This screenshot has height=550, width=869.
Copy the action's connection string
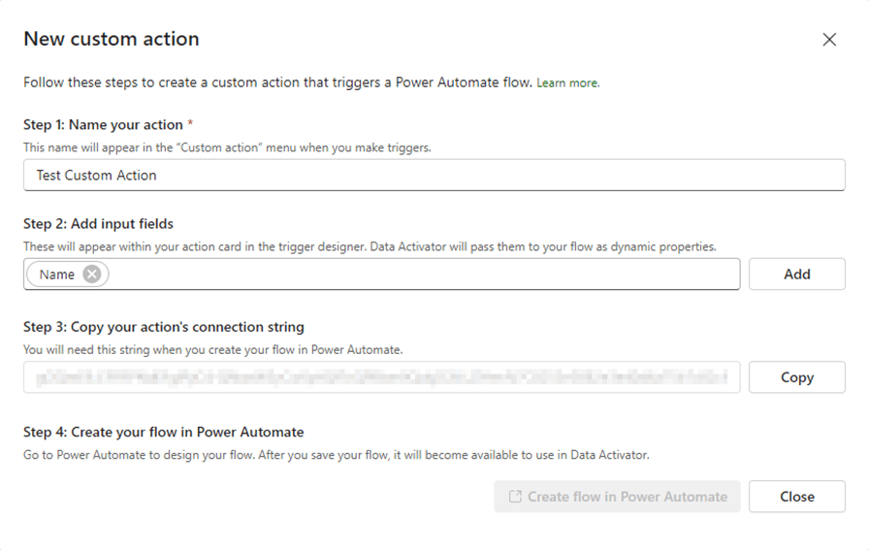[796, 377]
